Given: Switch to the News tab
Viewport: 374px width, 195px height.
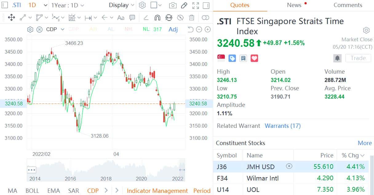Looking at the screenshot, I should pyautogui.click(x=294, y=5).
